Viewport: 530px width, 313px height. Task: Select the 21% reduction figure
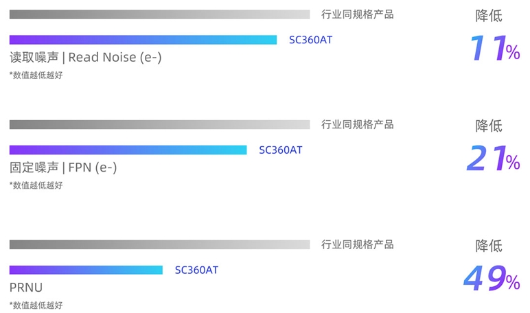(494, 159)
